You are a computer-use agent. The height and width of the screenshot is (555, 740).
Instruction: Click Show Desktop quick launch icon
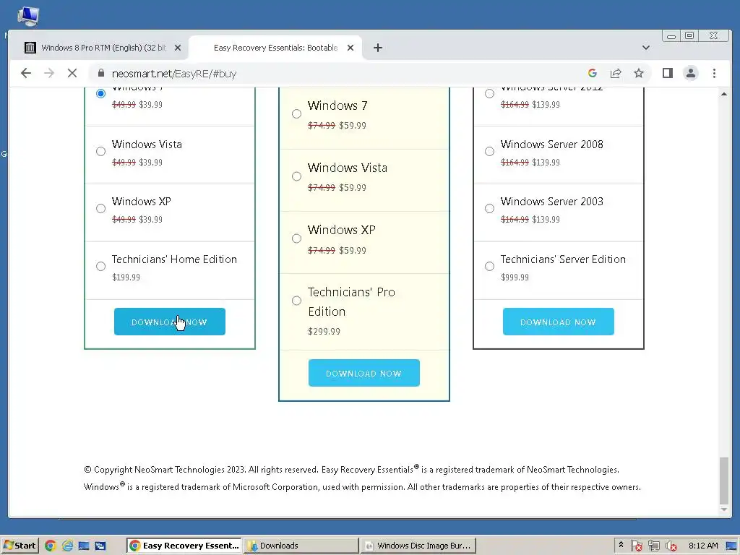(x=84, y=546)
